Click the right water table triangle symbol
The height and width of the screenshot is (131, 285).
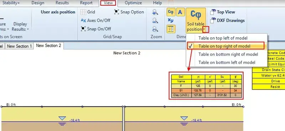pos(184,119)
